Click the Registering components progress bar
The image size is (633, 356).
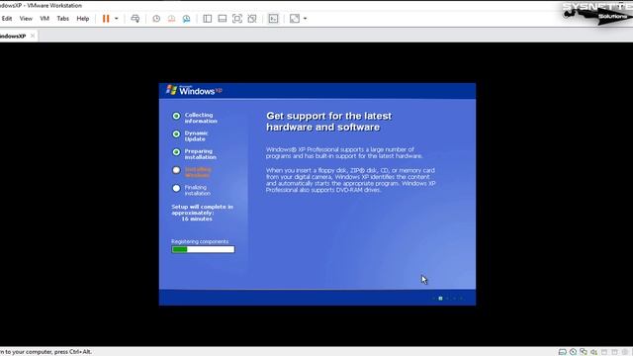(203, 249)
